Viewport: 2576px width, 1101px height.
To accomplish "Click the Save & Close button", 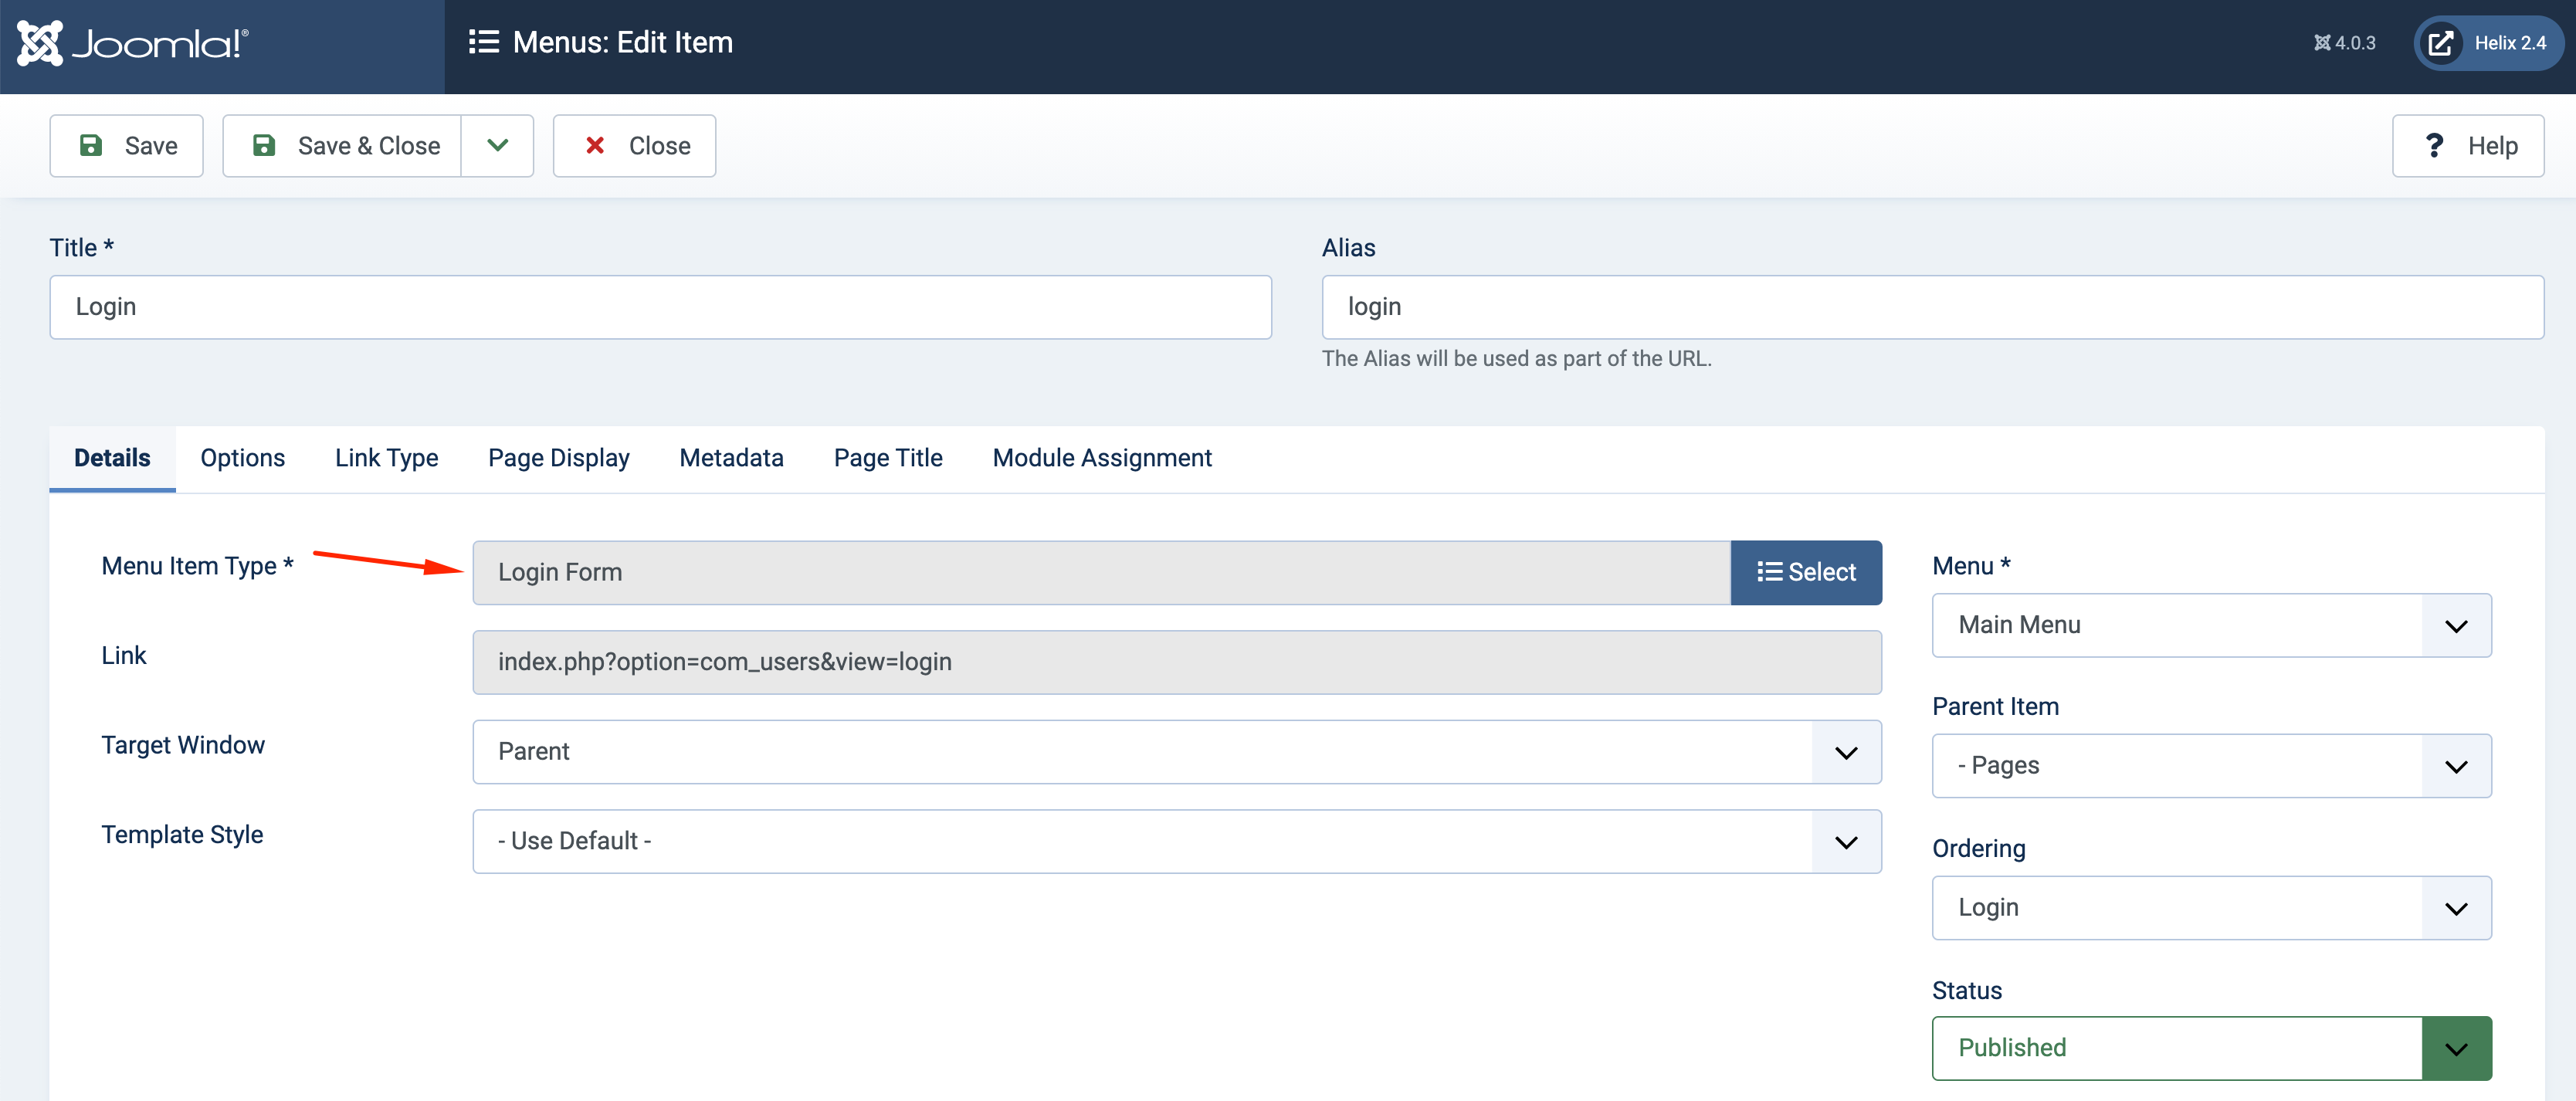I will tap(341, 145).
